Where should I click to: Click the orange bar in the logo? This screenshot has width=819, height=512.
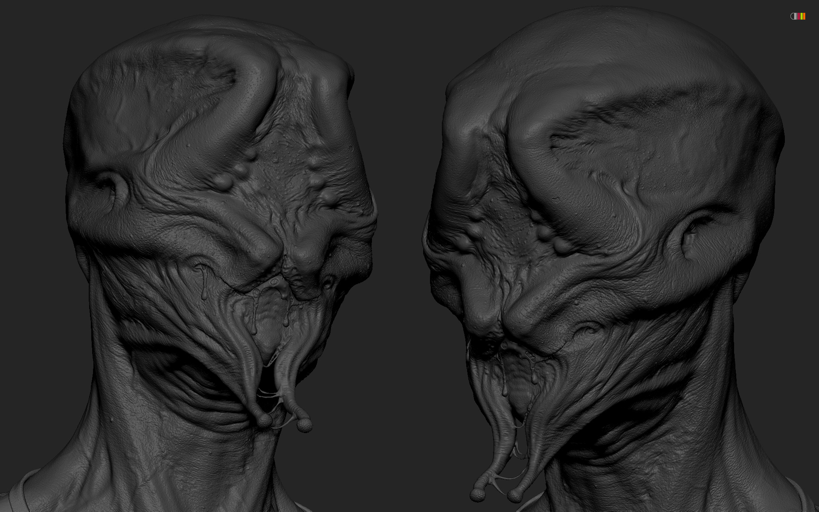[x=804, y=16]
